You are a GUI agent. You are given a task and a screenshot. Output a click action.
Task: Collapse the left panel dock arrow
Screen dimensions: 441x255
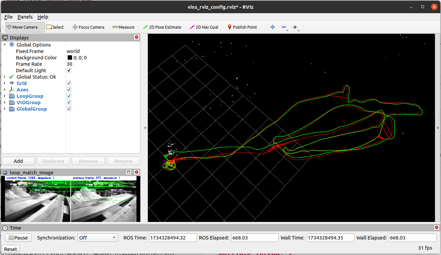point(145,128)
